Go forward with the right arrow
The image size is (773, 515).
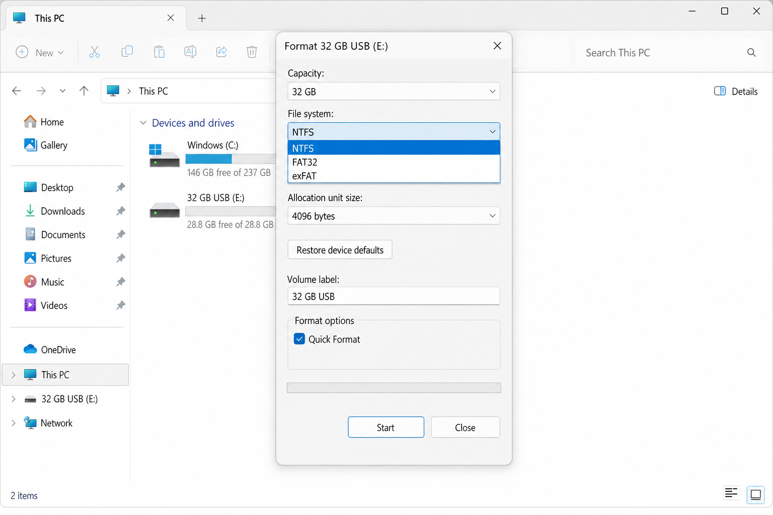coord(41,91)
